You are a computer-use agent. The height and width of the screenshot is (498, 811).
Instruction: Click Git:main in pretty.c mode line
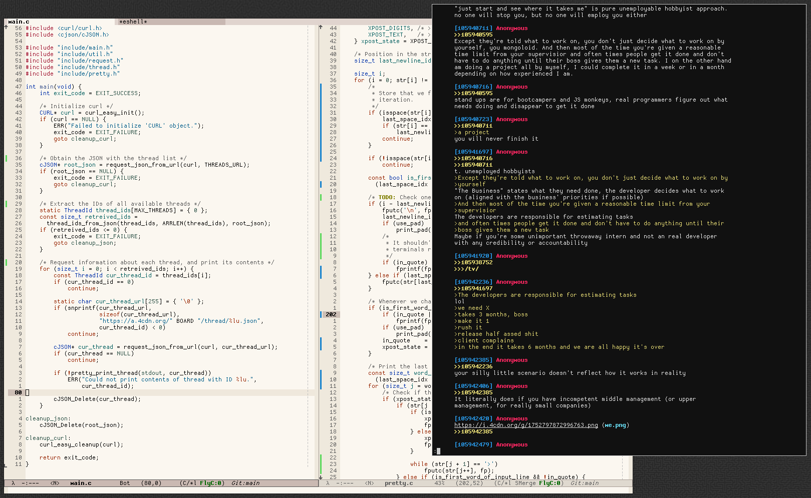pos(585,483)
